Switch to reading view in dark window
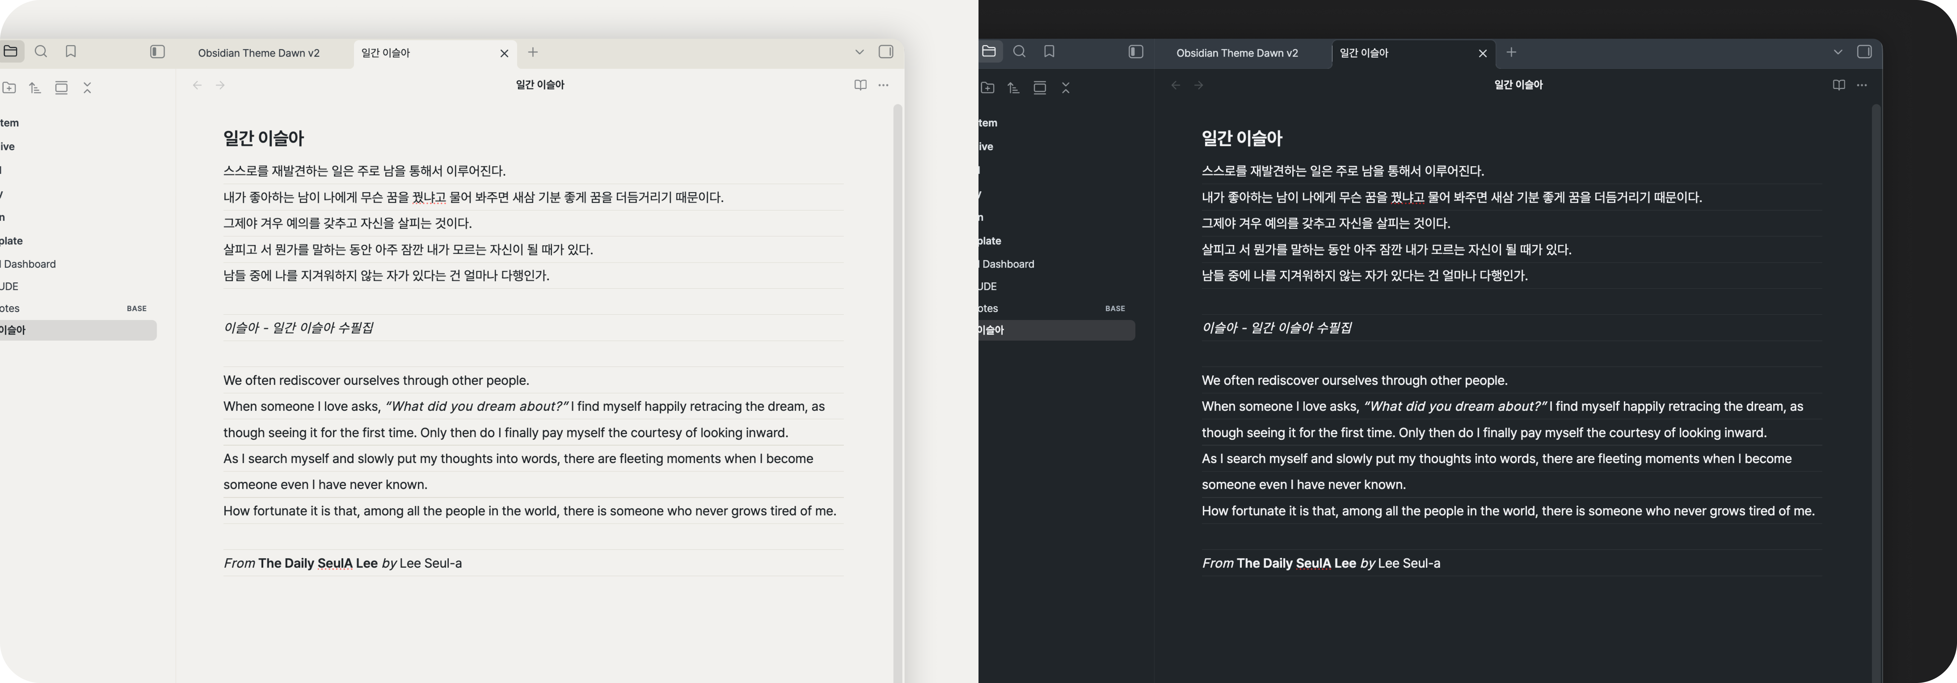The width and height of the screenshot is (1957, 683). click(1839, 85)
